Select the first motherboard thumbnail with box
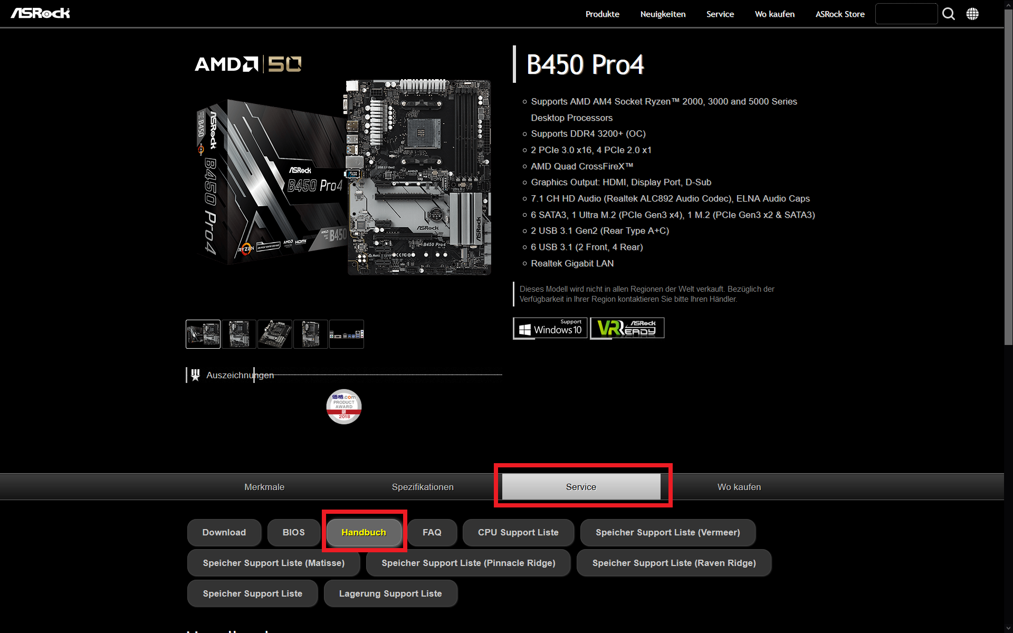The height and width of the screenshot is (633, 1013). click(203, 334)
